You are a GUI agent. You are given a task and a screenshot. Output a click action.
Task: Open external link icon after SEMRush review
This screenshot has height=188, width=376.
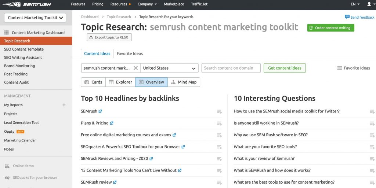pos(115,182)
